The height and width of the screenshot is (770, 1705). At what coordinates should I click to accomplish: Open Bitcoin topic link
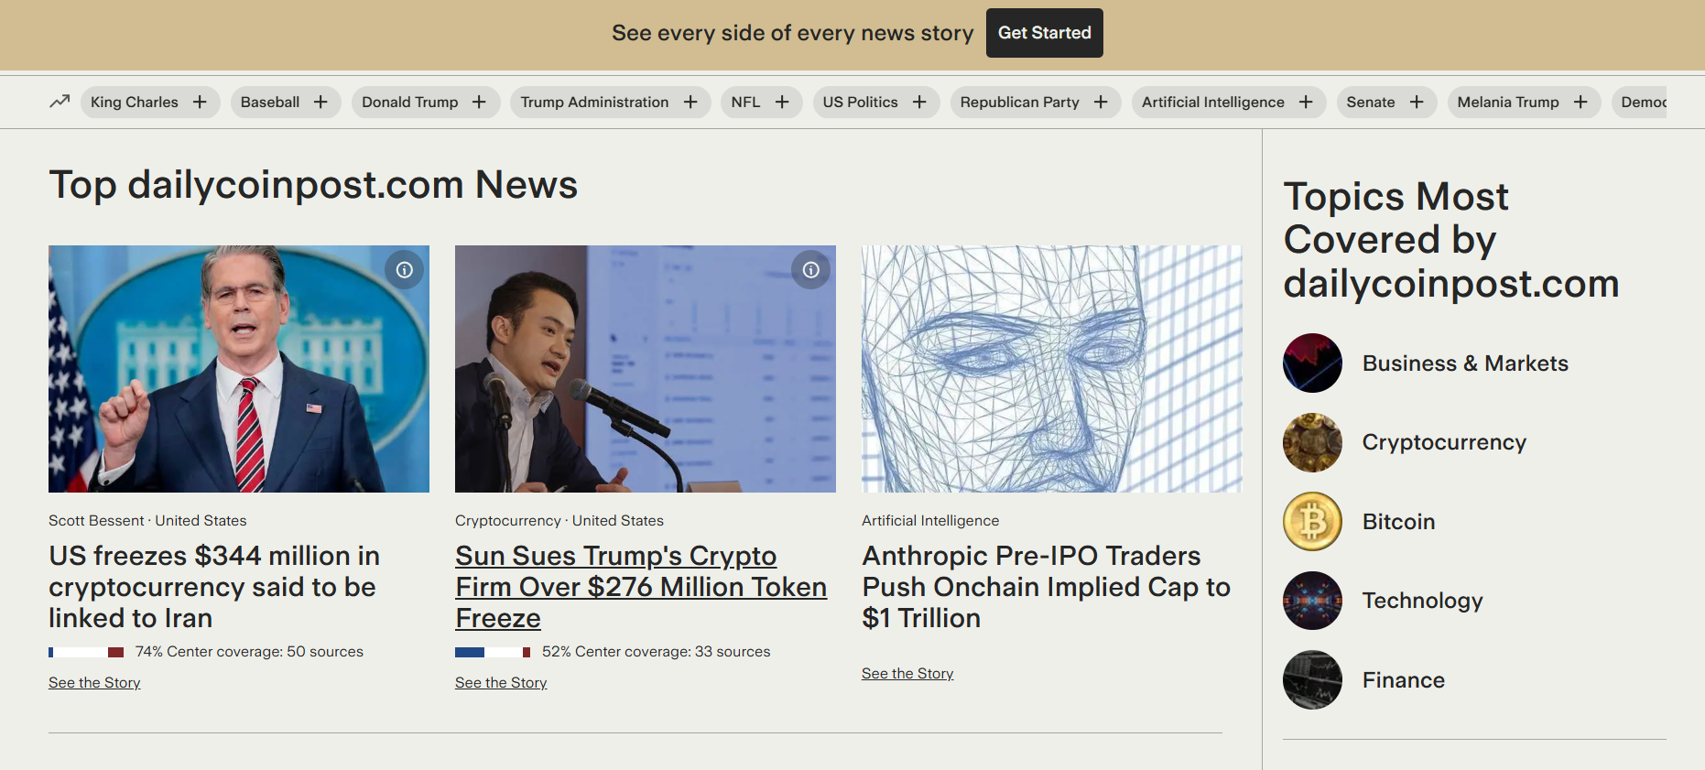pos(1398,522)
